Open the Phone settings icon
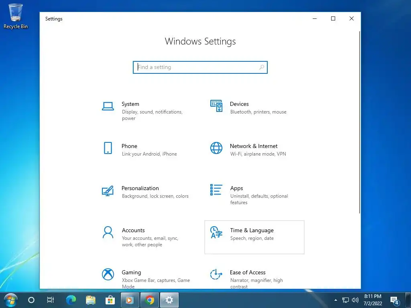The image size is (411, 308). tap(108, 148)
